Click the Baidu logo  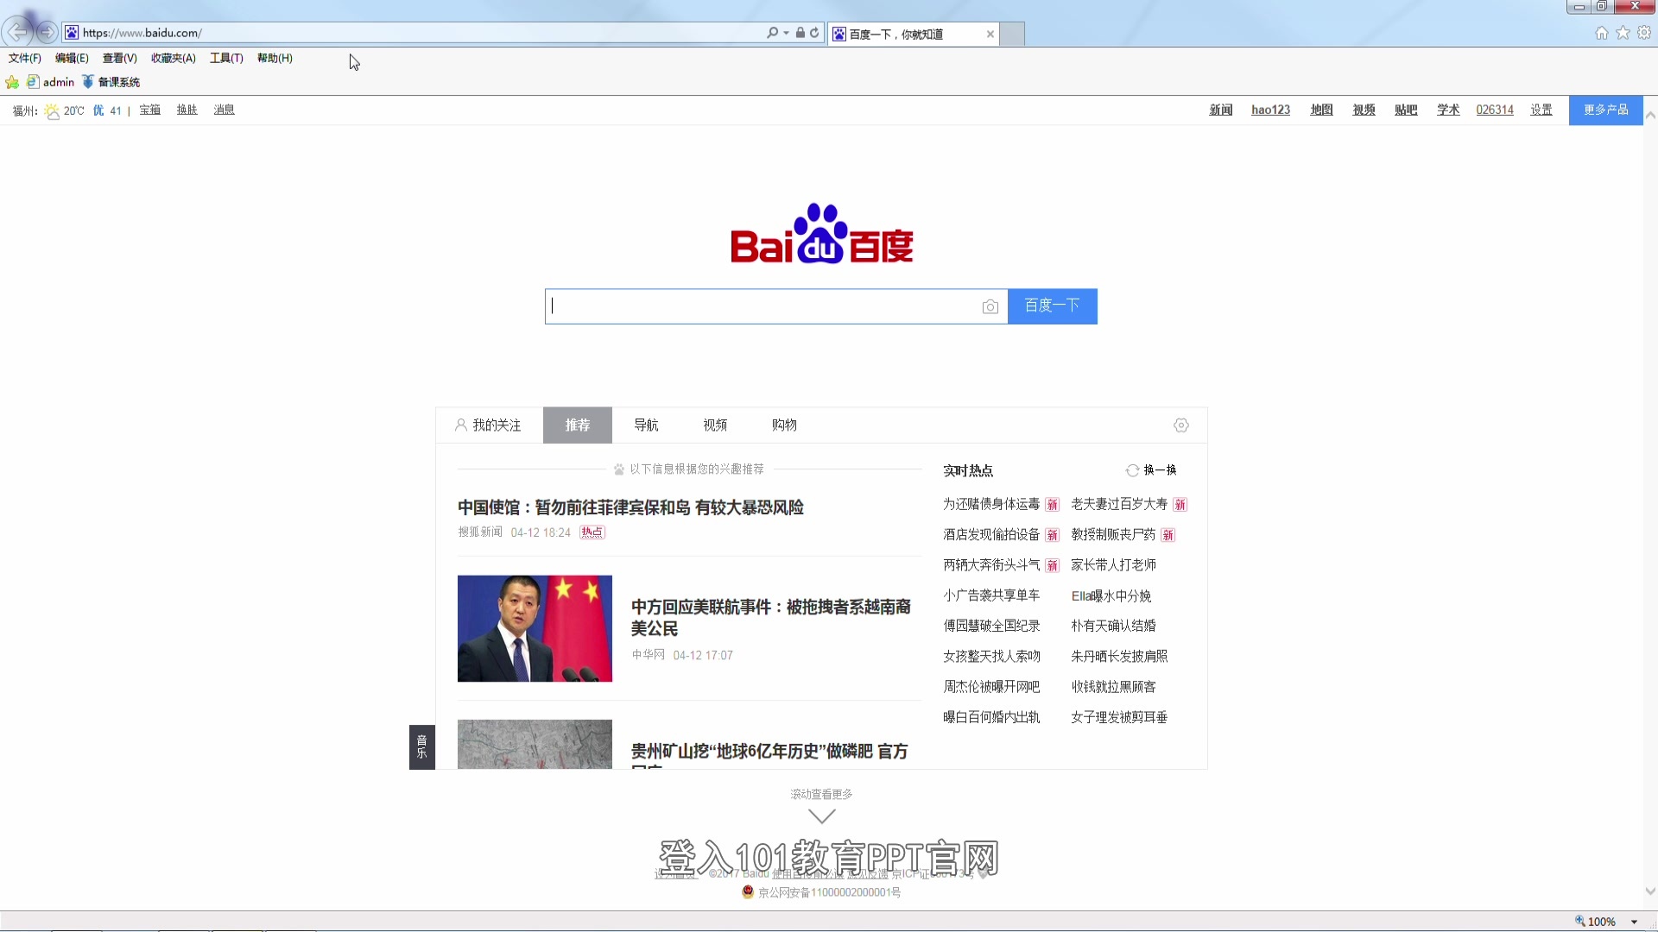click(821, 234)
